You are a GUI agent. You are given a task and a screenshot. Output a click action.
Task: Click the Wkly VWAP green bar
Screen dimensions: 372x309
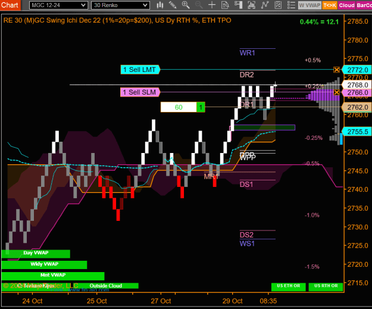point(44,264)
